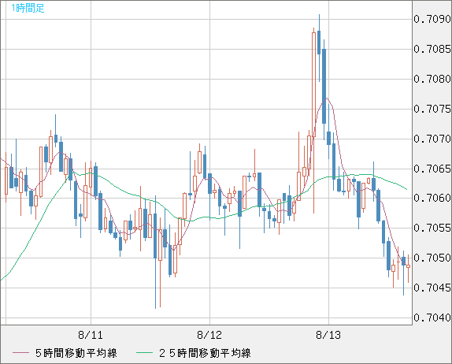Click the 25時間移動平均線 legend text
Viewport: 452px width, 364px height.
click(x=205, y=353)
